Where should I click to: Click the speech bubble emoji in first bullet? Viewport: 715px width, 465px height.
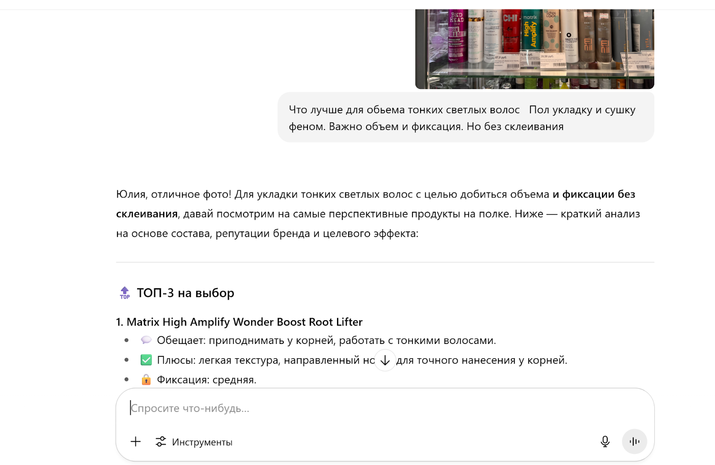[146, 340]
